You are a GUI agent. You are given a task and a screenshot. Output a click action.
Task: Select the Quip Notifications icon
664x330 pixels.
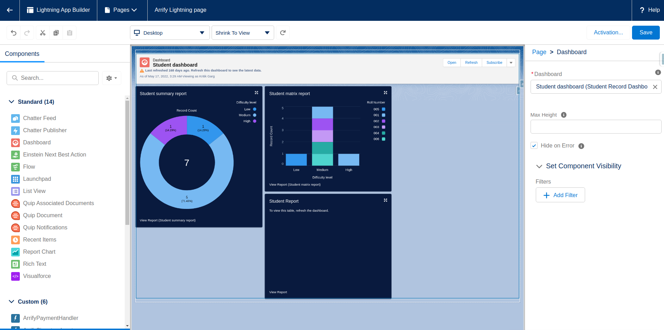15,228
